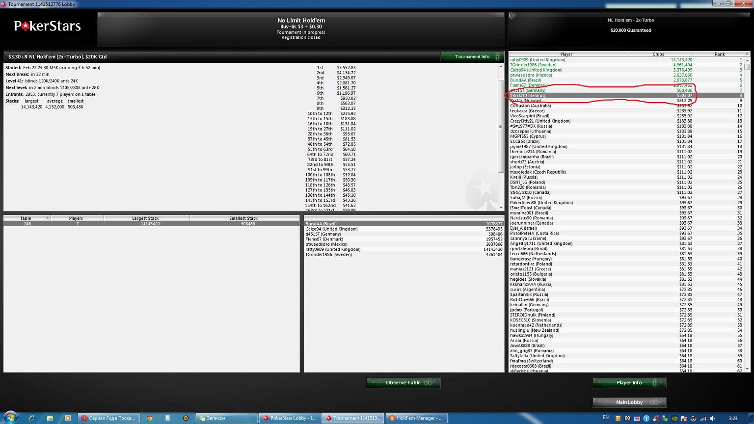754x424 pixels.
Task: Switch to Tournament 1141513... taskbar window
Action: (353, 418)
